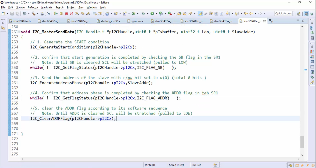Run the program with the green play icon
The height and width of the screenshot is (168, 316).
(152, 13)
